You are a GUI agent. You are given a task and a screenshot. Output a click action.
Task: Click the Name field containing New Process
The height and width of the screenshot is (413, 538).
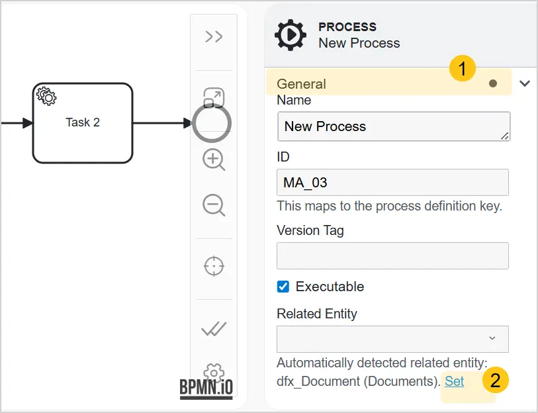click(x=394, y=126)
